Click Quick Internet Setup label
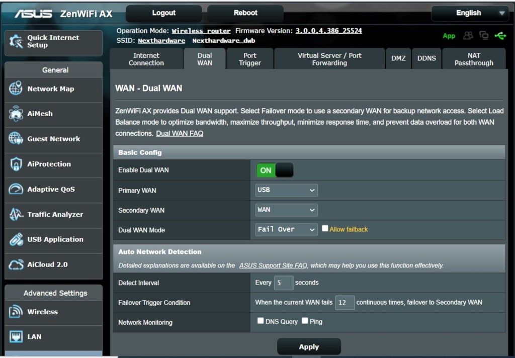 coord(53,41)
